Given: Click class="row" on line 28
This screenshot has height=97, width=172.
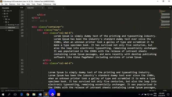Looking at the screenshot, I should [x=52, y=30].
